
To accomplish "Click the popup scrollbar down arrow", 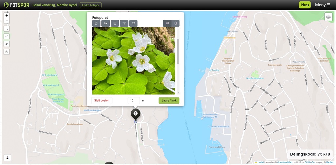I will click(178, 93).
